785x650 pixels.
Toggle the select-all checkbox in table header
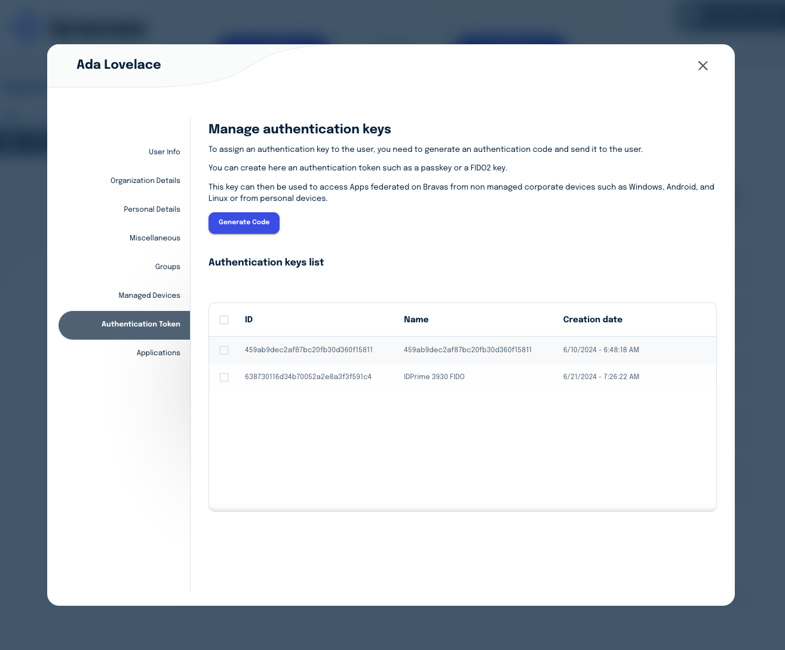pyautogui.click(x=224, y=320)
